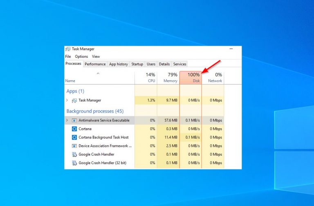
Task: Sort by the CPU column header
Action: tap(146, 78)
